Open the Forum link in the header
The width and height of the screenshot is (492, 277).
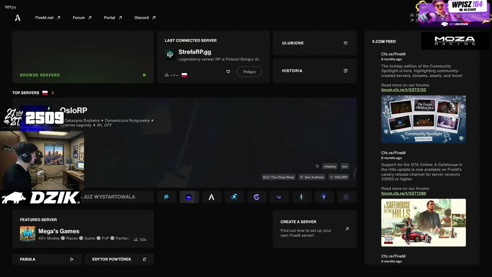[82, 18]
